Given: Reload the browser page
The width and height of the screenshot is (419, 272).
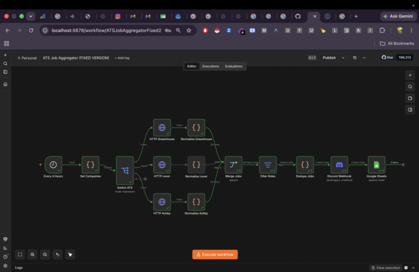Looking at the screenshot, I should coord(31,30).
